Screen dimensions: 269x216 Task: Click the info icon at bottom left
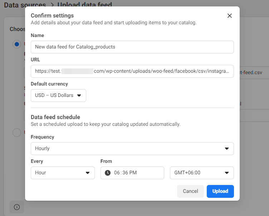tap(17, 207)
